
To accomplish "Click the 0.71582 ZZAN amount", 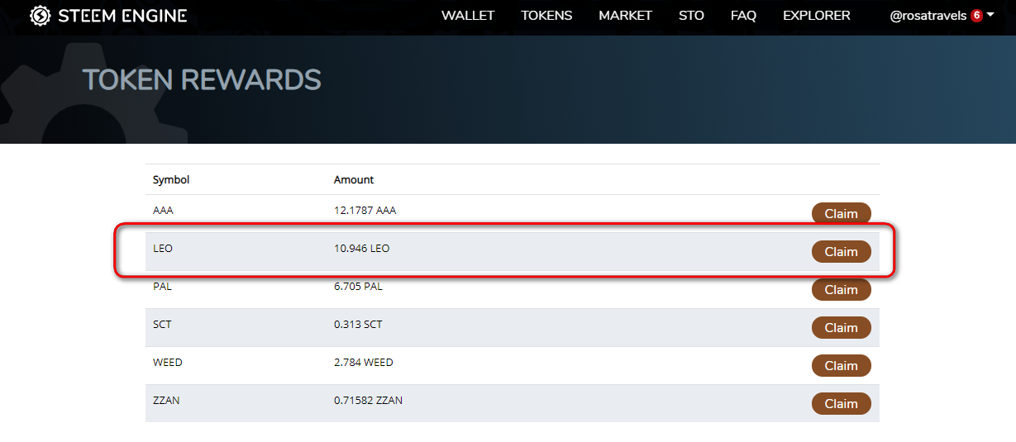I will click(369, 401).
